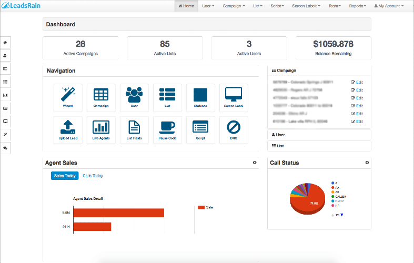Open the Upload Lead tile

pyautogui.click(x=68, y=130)
